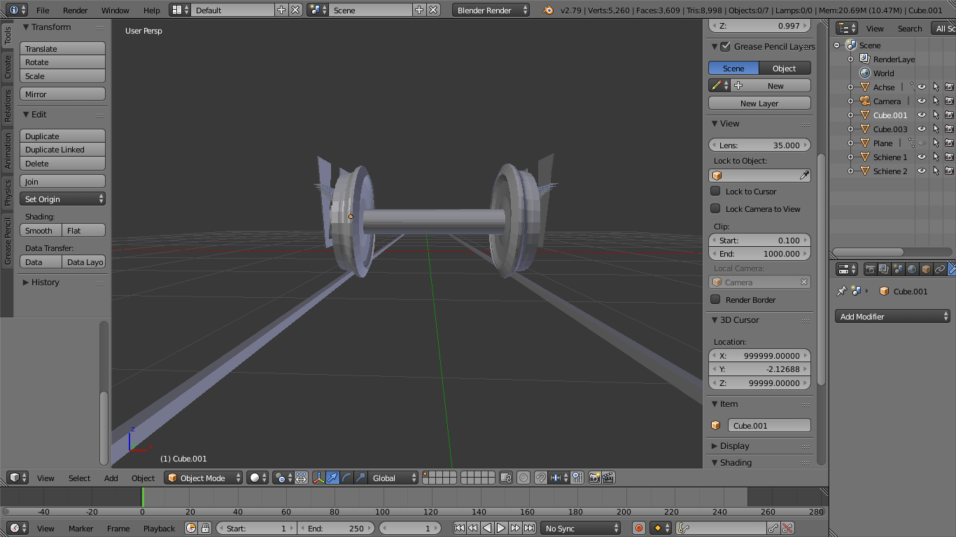Image resolution: width=956 pixels, height=537 pixels.
Task: Open the Render properties tab icon
Action: coord(871,269)
